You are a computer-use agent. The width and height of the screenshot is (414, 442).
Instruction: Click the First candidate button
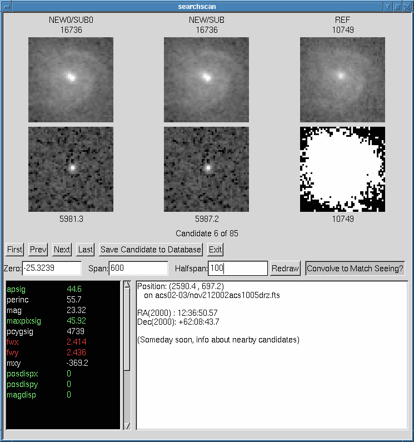tap(15, 250)
